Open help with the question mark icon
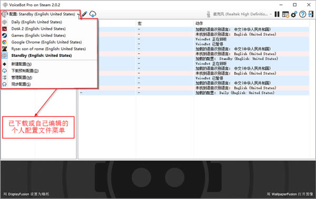Viewport: 316px width, 199px height. [x=302, y=14]
